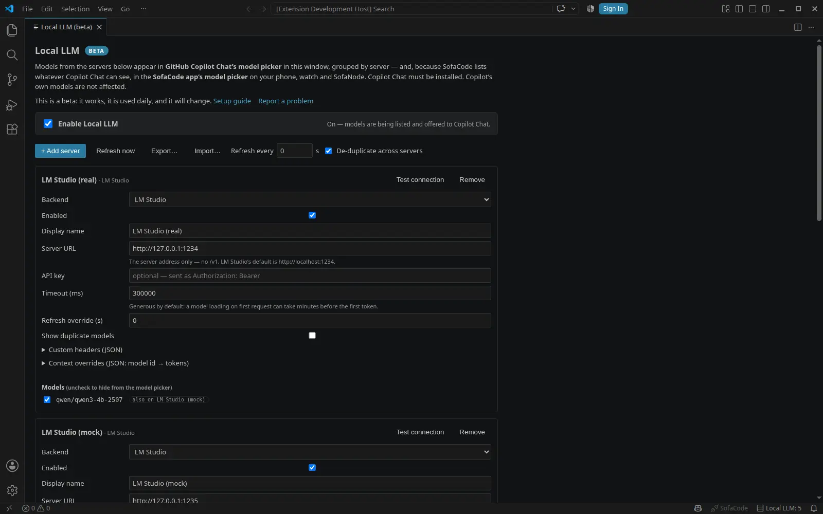This screenshot has width=823, height=514.
Task: Open the Customize Layout icon
Action: point(726,9)
